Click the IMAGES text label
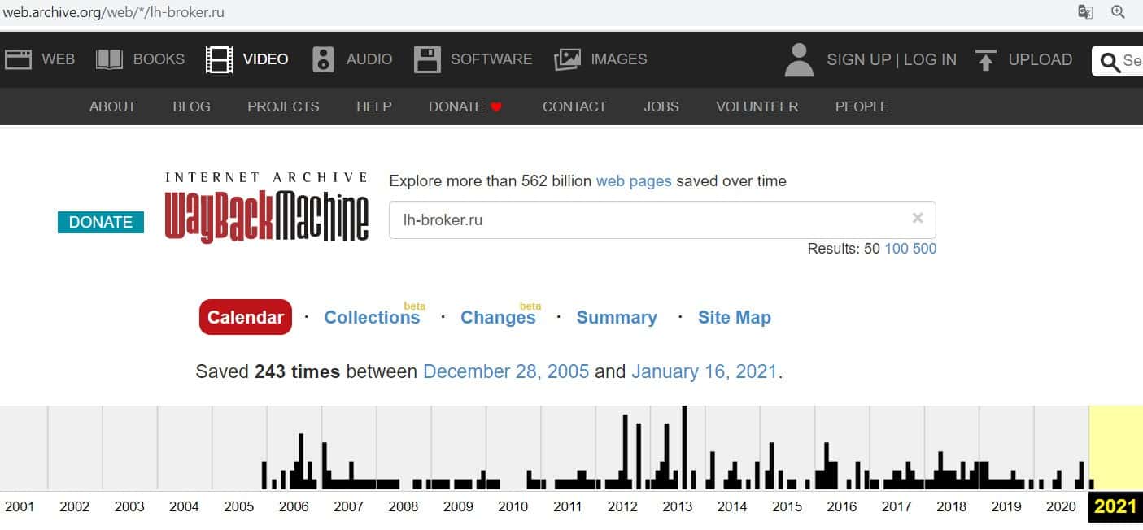This screenshot has width=1143, height=530. point(619,59)
